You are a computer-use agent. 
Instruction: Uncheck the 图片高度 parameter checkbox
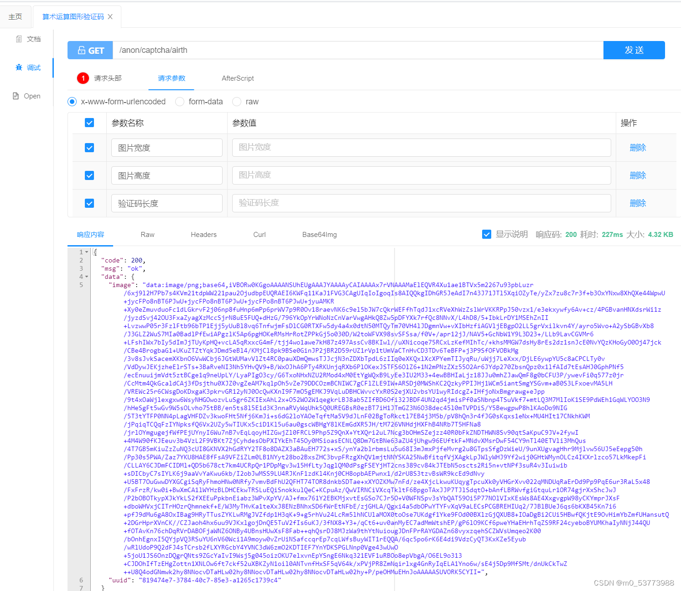89,175
